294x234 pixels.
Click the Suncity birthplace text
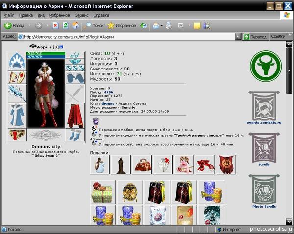click(x=128, y=108)
